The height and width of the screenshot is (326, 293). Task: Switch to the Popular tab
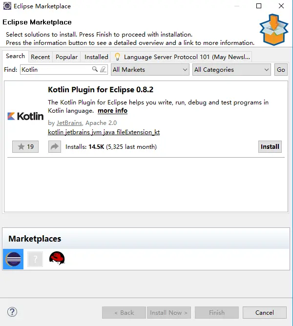[x=66, y=57]
